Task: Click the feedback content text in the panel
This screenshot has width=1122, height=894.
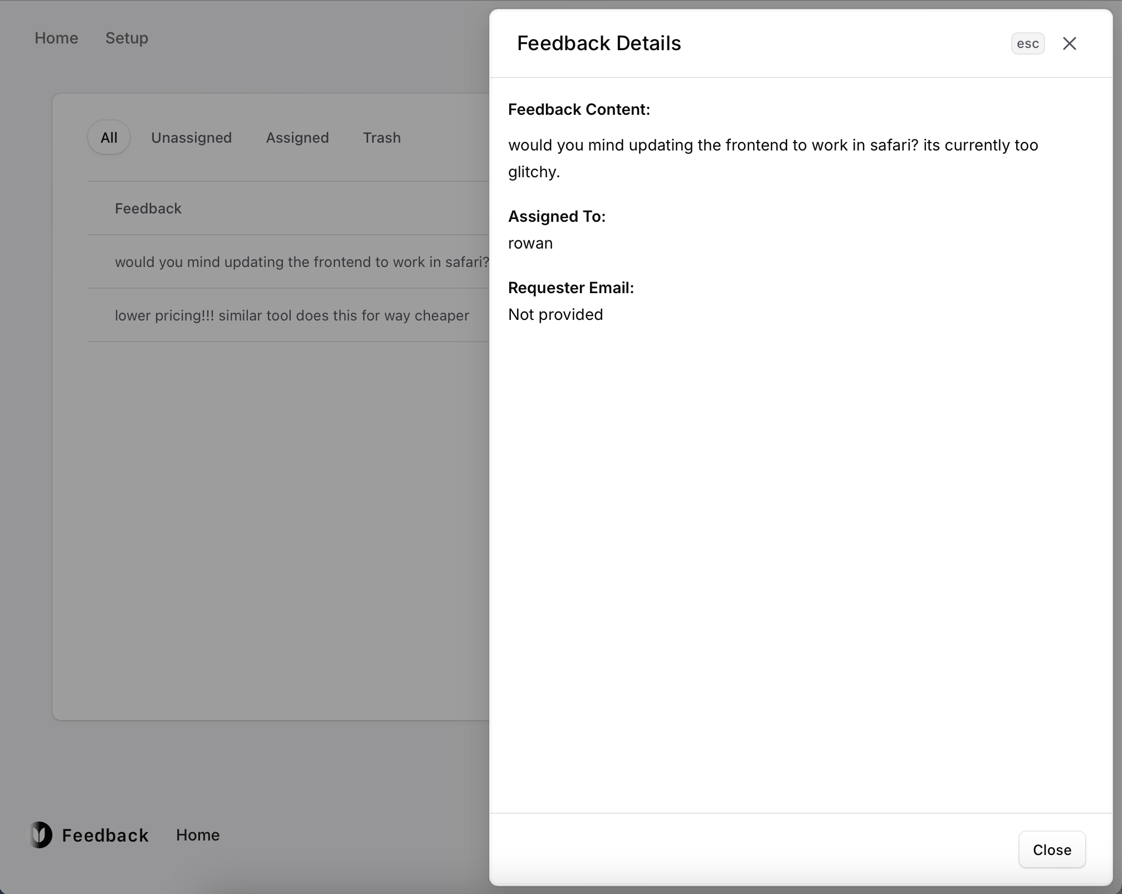Action: pos(772,158)
